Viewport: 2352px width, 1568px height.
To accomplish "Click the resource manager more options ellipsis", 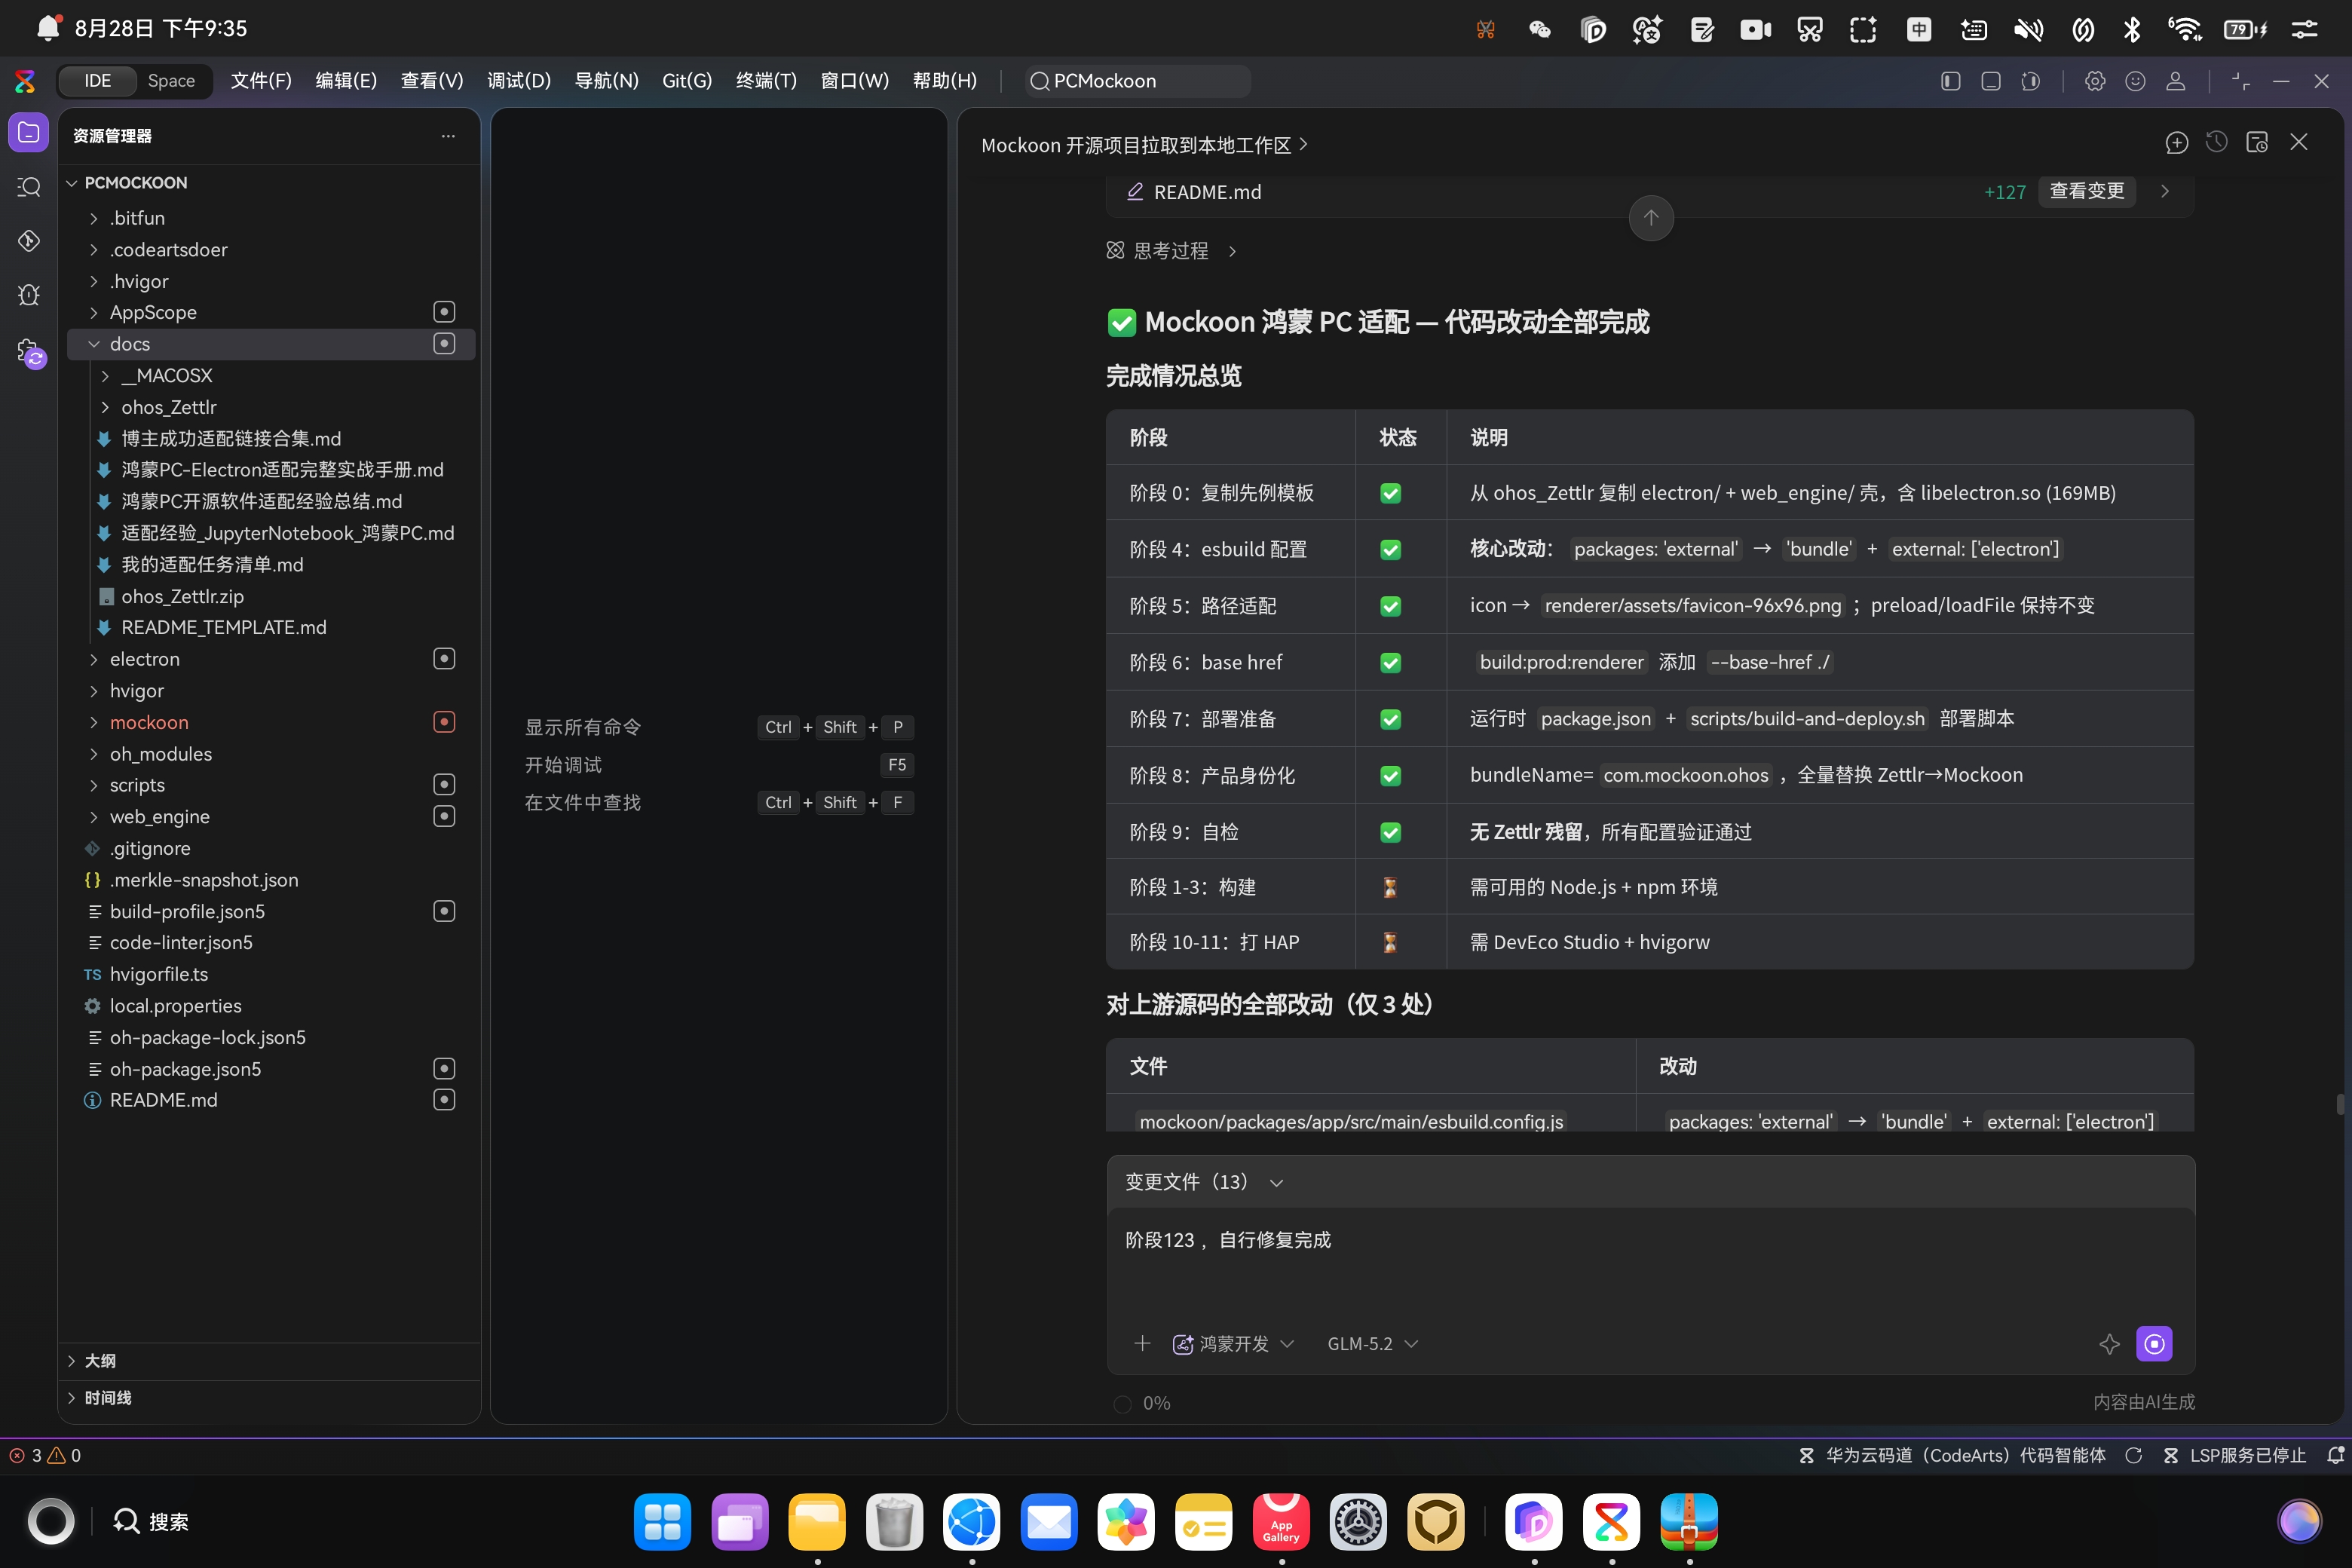I will pyautogui.click(x=448, y=136).
